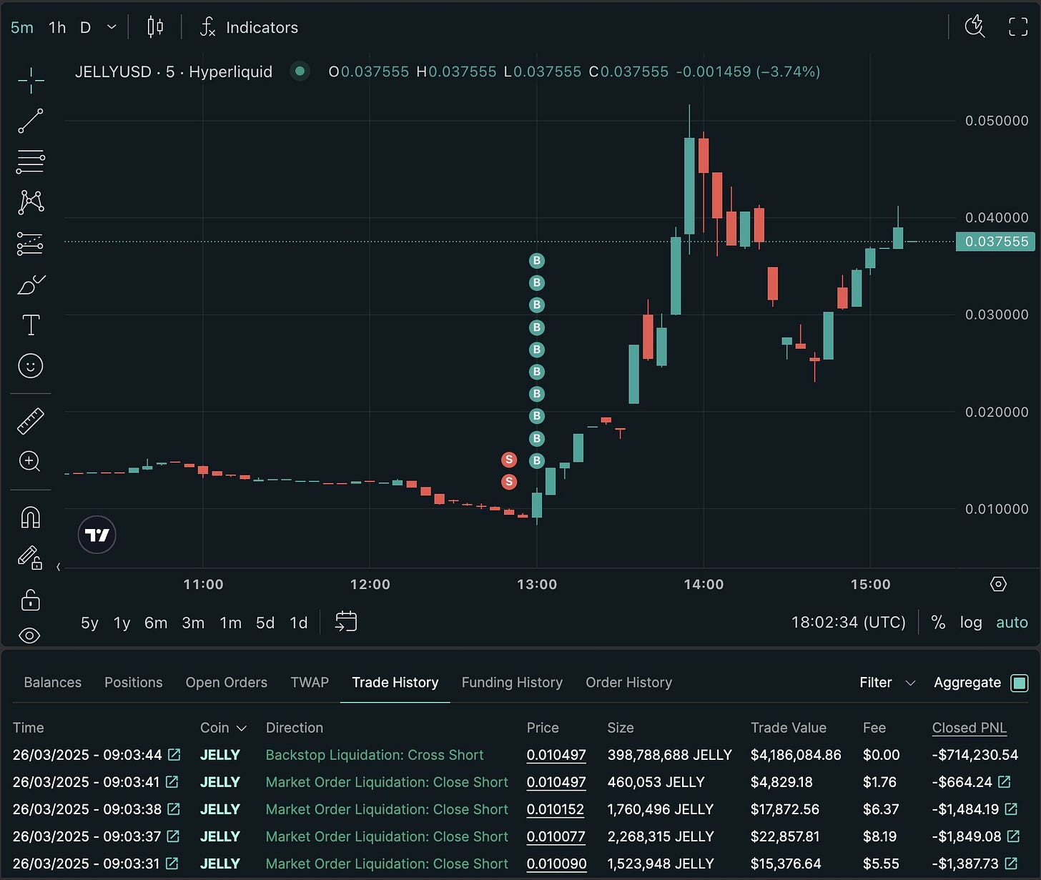Open the Fibonacci retracement tool
The image size is (1041, 880).
point(31,162)
